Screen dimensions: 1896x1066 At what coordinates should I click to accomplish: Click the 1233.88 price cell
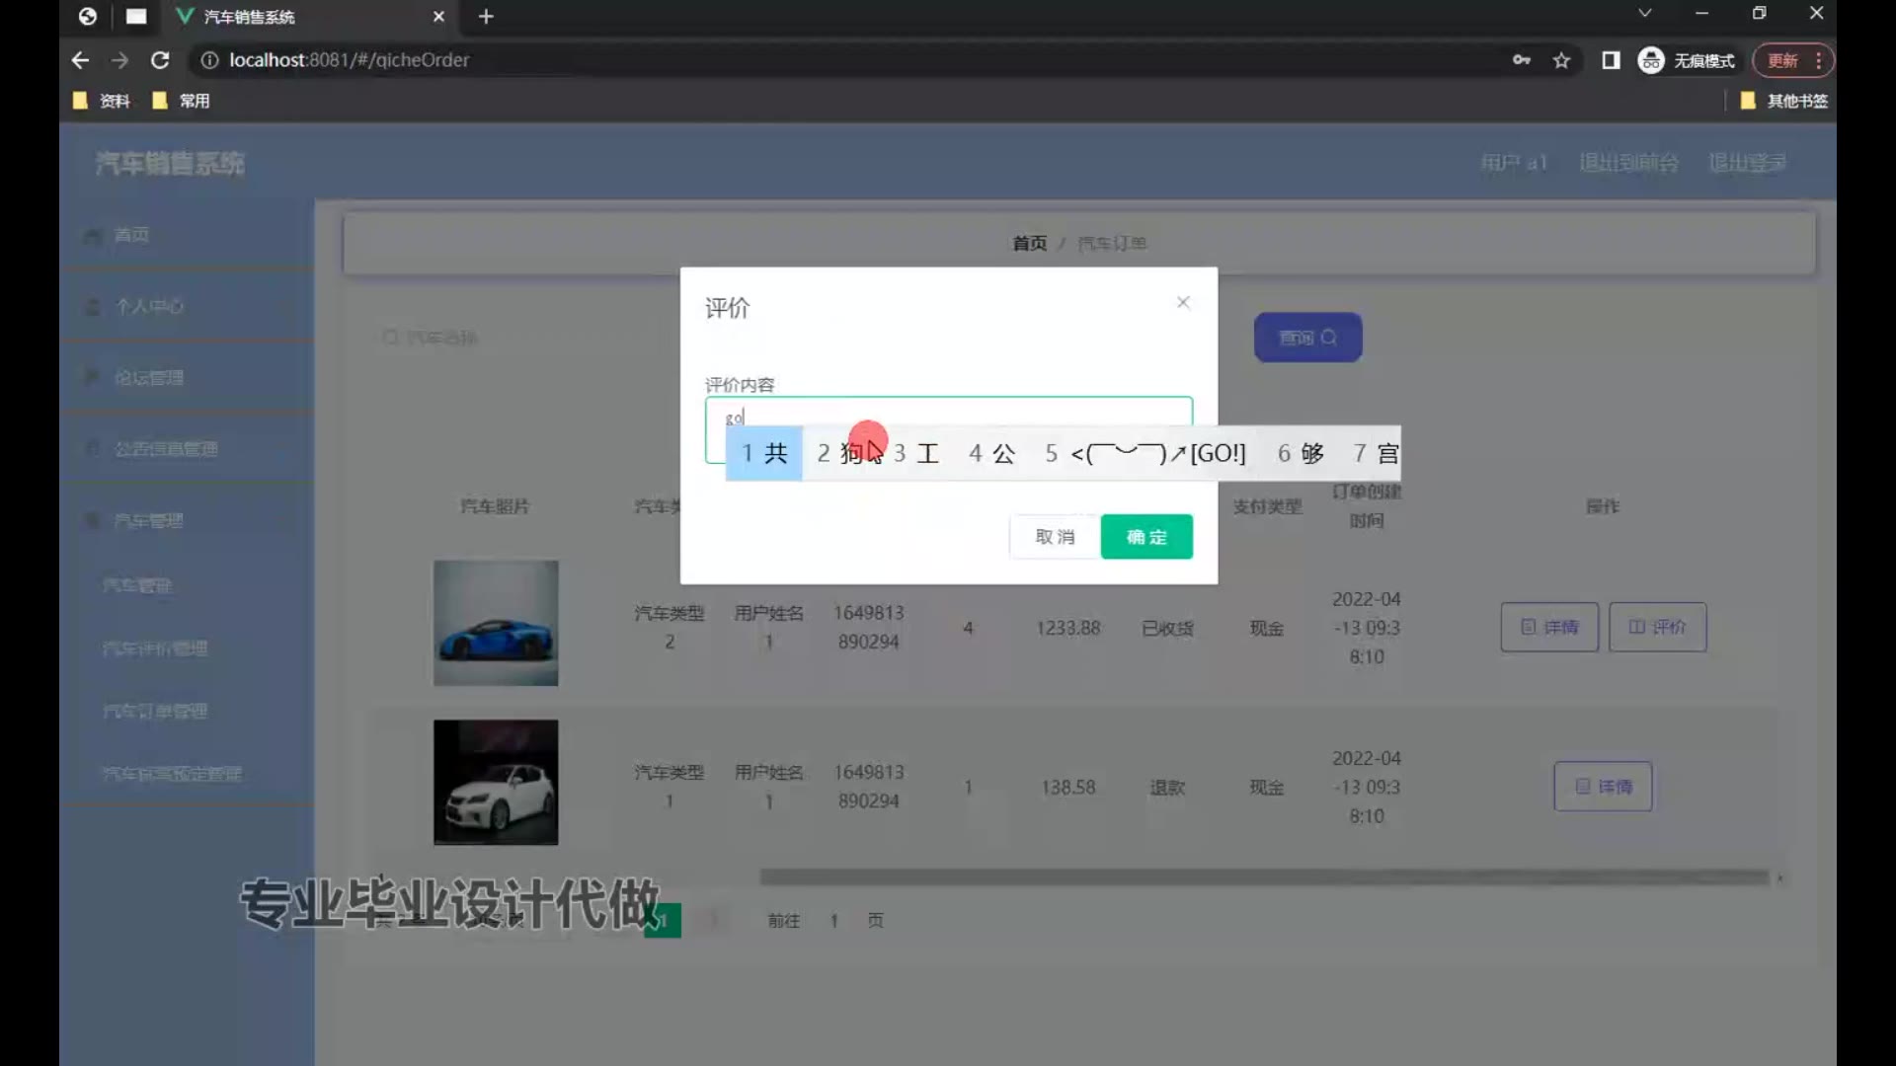click(1067, 628)
